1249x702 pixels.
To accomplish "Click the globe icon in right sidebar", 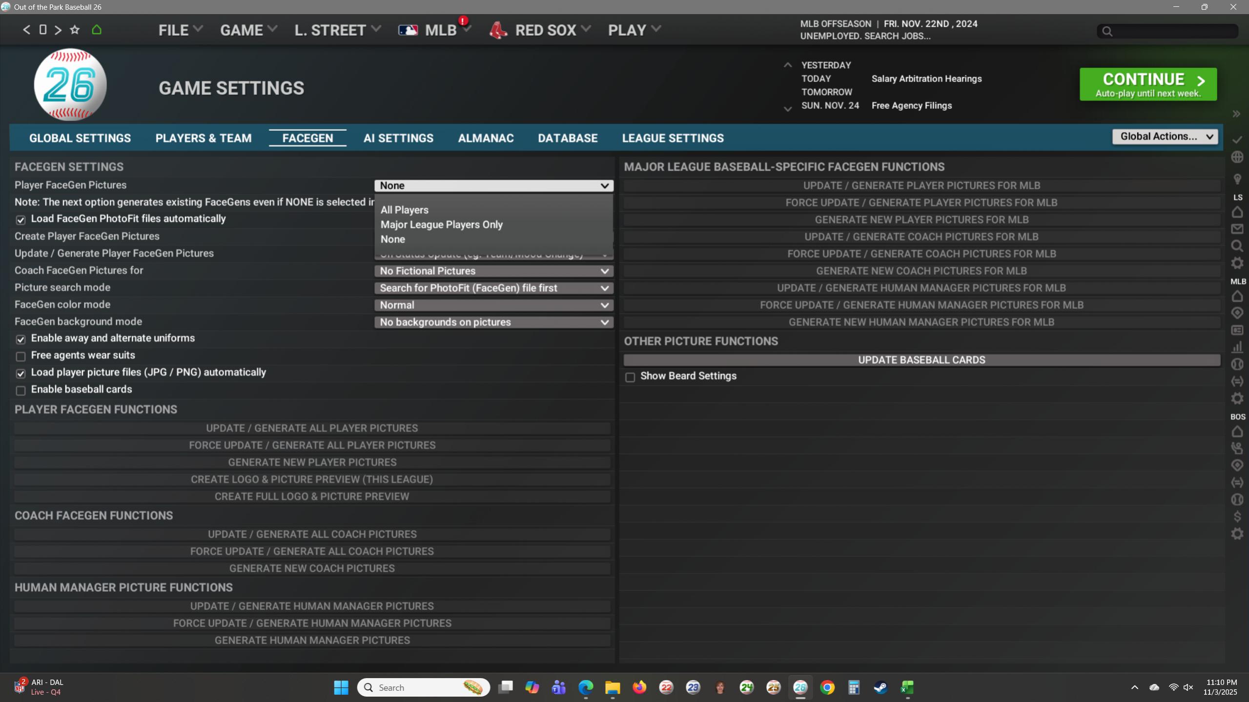I will click(1237, 157).
